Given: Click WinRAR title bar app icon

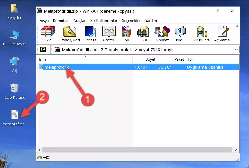Looking at the screenshot, I should (40, 11).
